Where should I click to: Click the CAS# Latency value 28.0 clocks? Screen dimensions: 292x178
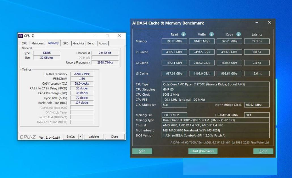[82, 83]
